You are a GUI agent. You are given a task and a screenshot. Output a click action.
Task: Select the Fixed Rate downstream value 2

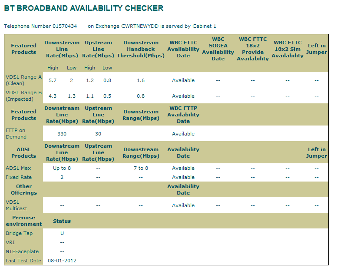pyautogui.click(x=62, y=177)
